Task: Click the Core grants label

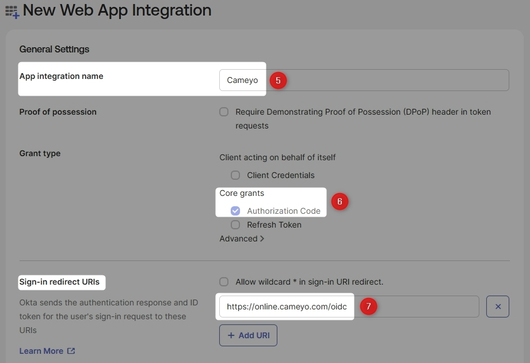Action: [242, 193]
